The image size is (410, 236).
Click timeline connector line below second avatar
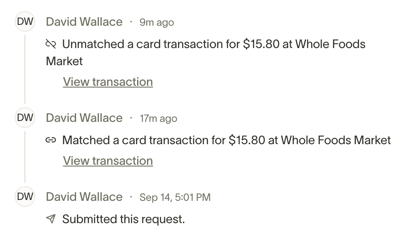click(25, 157)
